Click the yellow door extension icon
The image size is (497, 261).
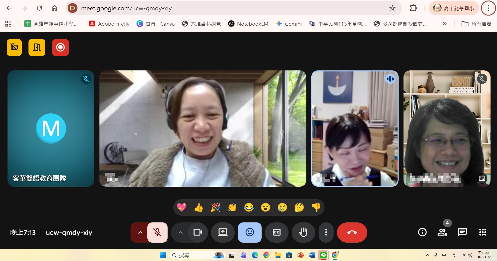click(37, 47)
